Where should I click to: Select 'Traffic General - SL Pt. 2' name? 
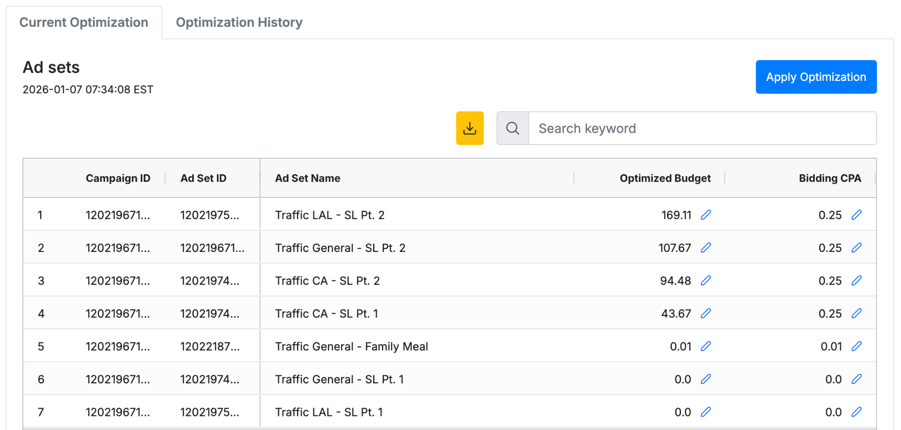click(340, 248)
